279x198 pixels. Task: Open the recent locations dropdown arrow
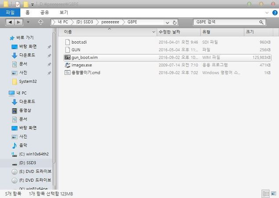(28, 22)
